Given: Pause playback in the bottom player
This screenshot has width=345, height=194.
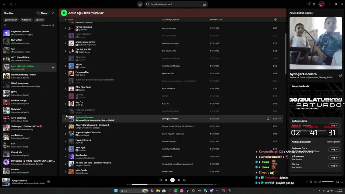Looking at the screenshot, I should 172,180.
